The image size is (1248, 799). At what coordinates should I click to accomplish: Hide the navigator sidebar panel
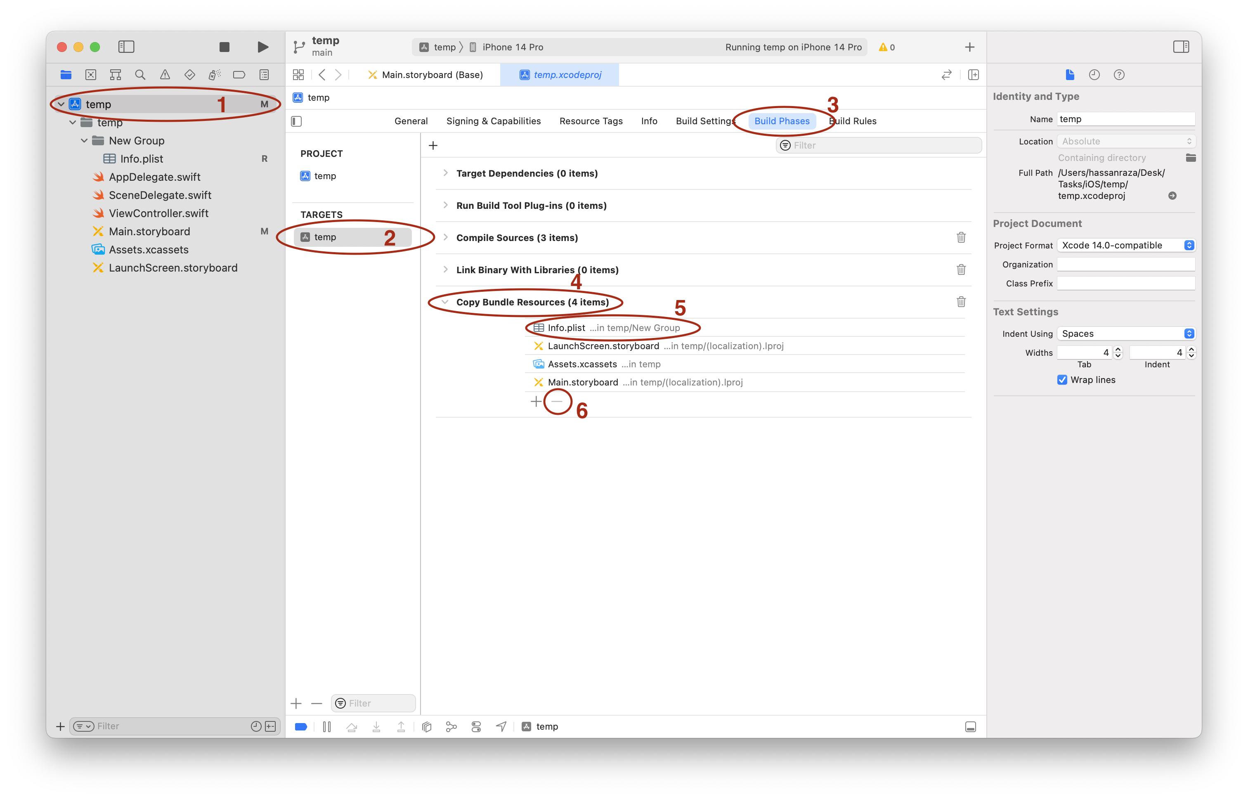coord(126,47)
